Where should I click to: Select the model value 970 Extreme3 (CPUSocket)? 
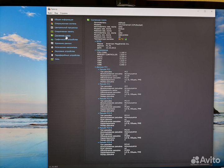(130, 25)
